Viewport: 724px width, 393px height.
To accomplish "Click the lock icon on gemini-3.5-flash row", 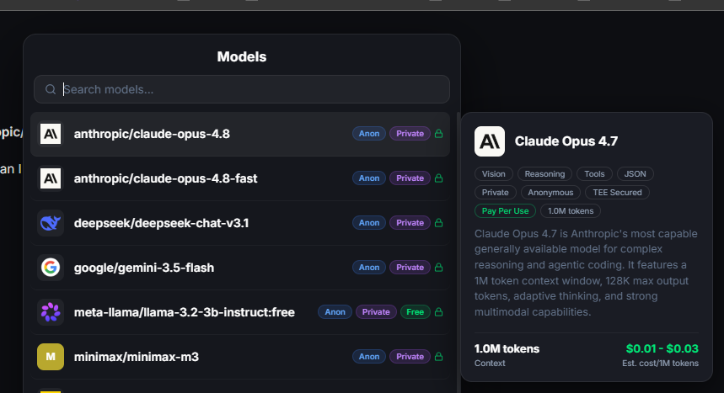I will click(438, 268).
